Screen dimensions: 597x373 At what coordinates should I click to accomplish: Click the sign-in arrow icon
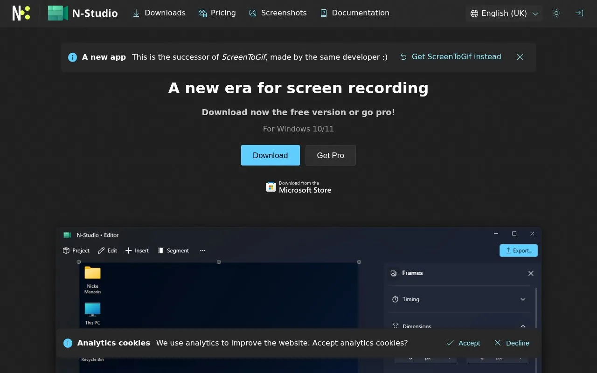579,13
